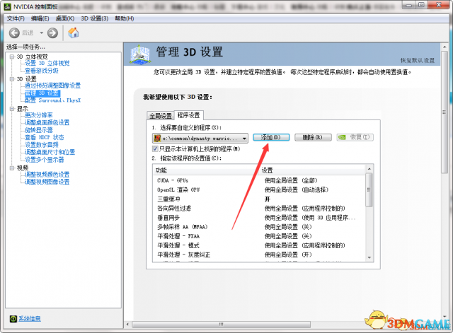The width and height of the screenshot is (453, 333).
Task: Select the 平滑处理 - 模式 row
Action: coord(259,245)
